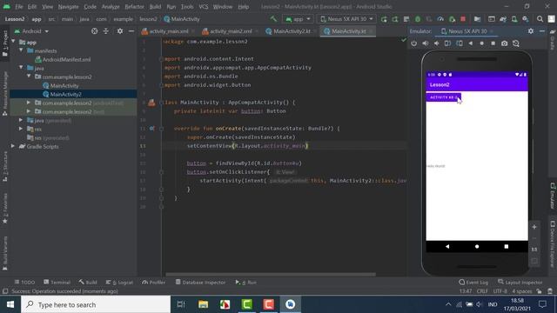
Task: Click the emulator volume up icon
Action: [426, 43]
